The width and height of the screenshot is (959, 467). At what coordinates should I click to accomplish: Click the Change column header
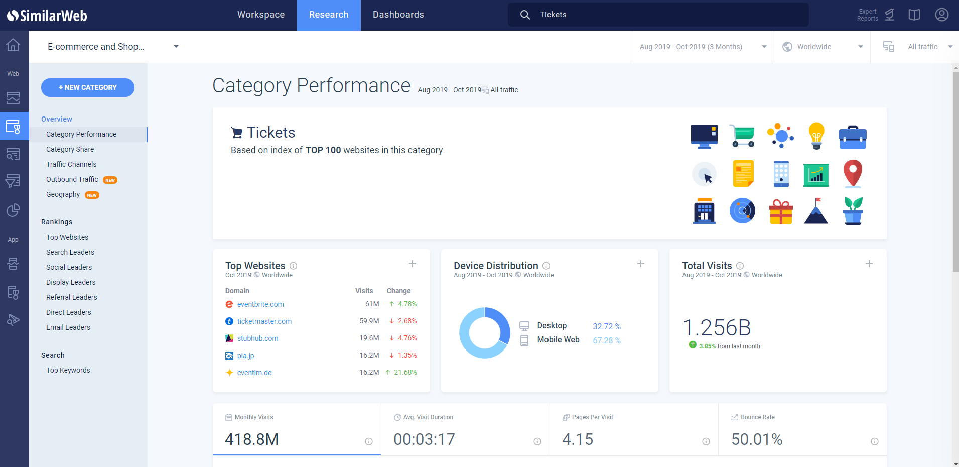point(398,291)
